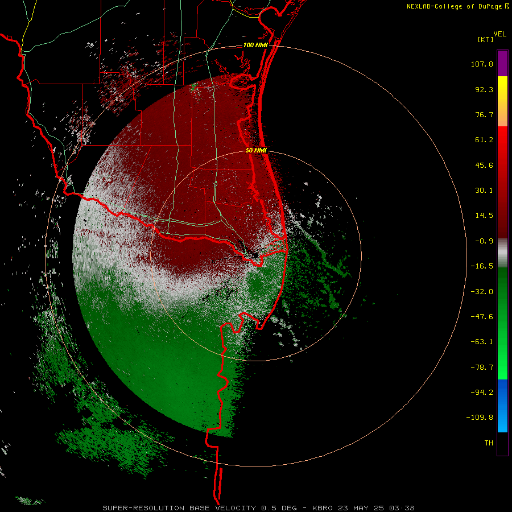The image size is (512, 512).
Task: Click the 92.3 legend value
Action: (x=484, y=89)
